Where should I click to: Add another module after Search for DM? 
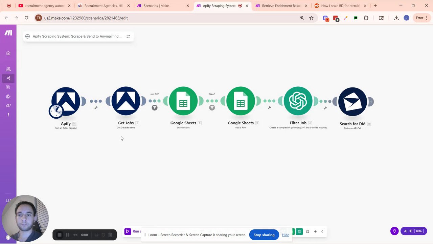371,102
